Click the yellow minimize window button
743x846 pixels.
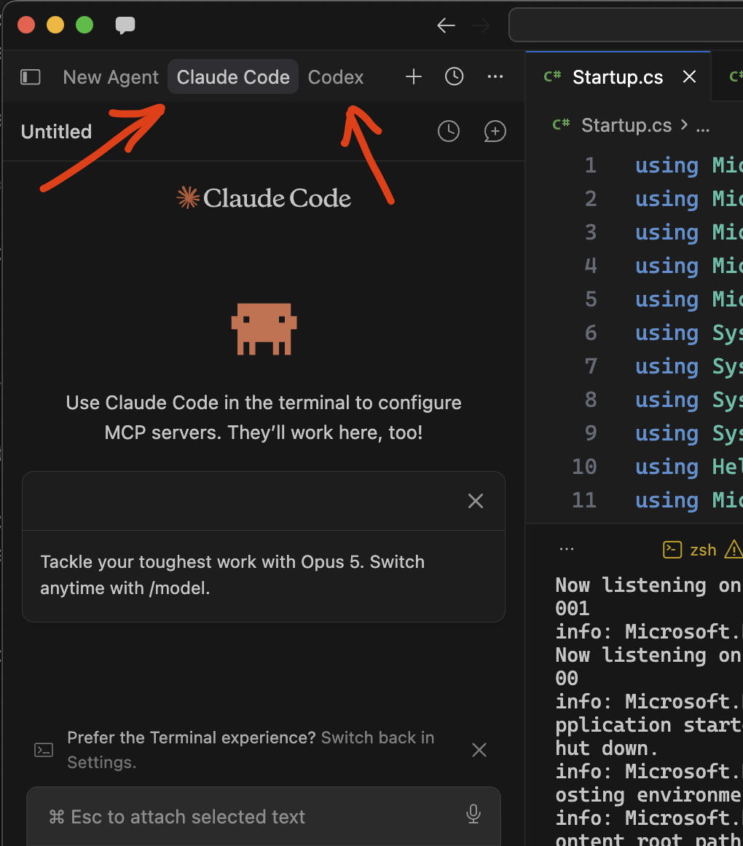coord(55,25)
